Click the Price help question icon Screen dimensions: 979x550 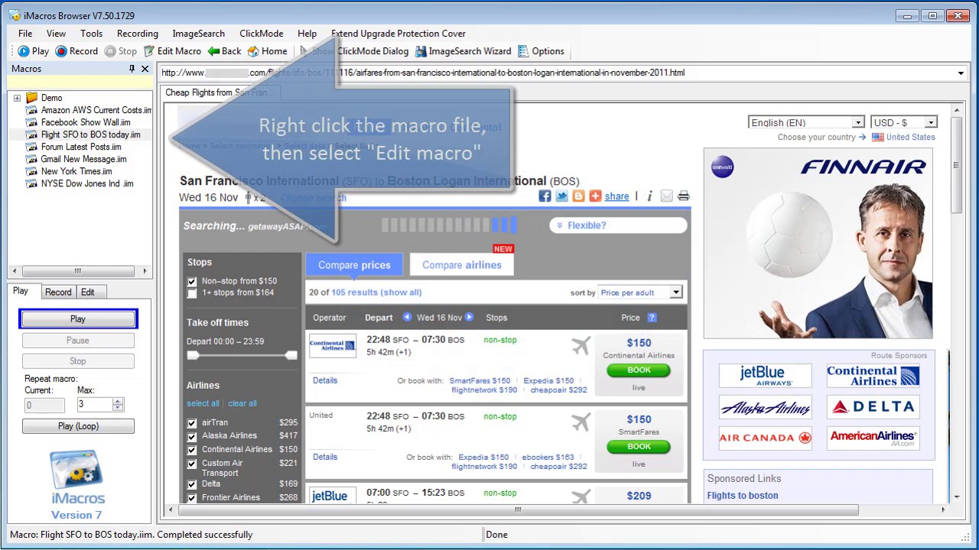[652, 317]
